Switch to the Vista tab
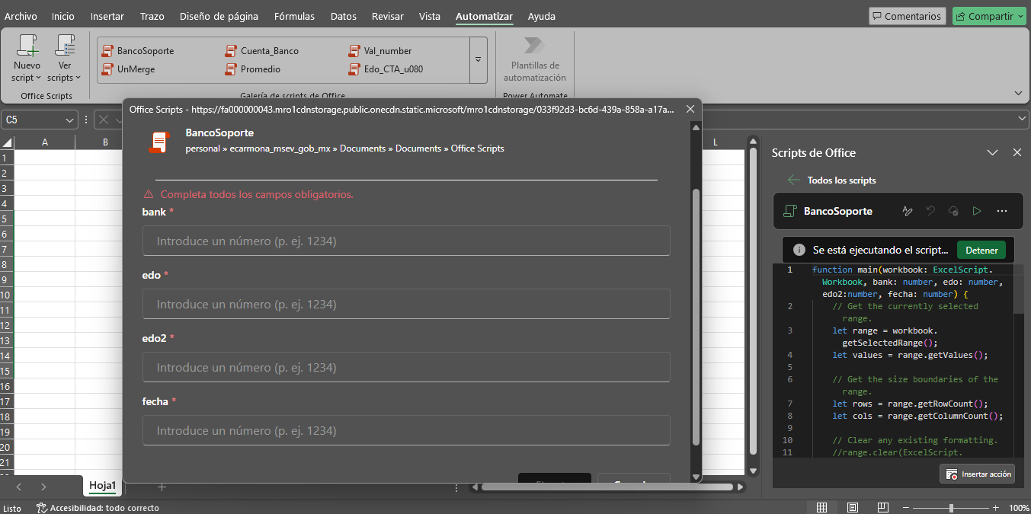This screenshot has height=514, width=1031. point(430,16)
